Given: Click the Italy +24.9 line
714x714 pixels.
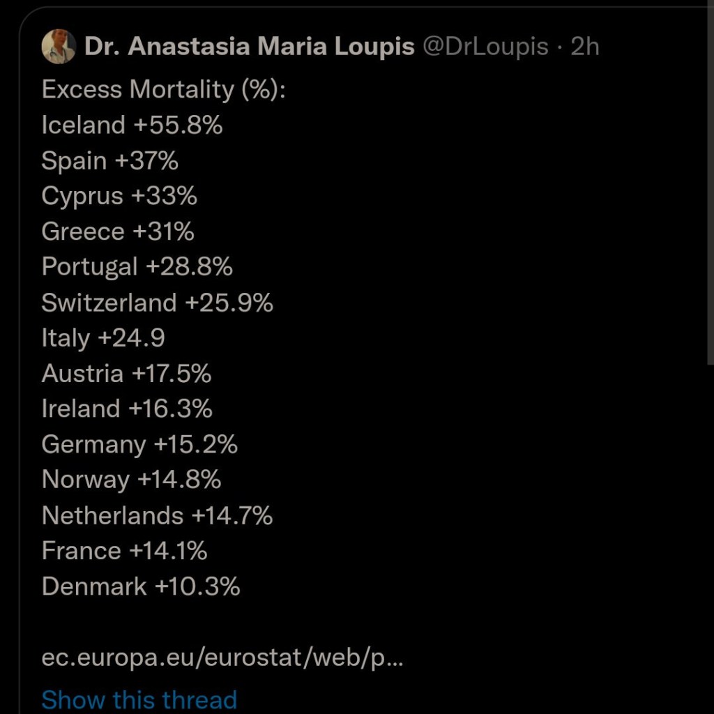Looking at the screenshot, I should [x=103, y=338].
